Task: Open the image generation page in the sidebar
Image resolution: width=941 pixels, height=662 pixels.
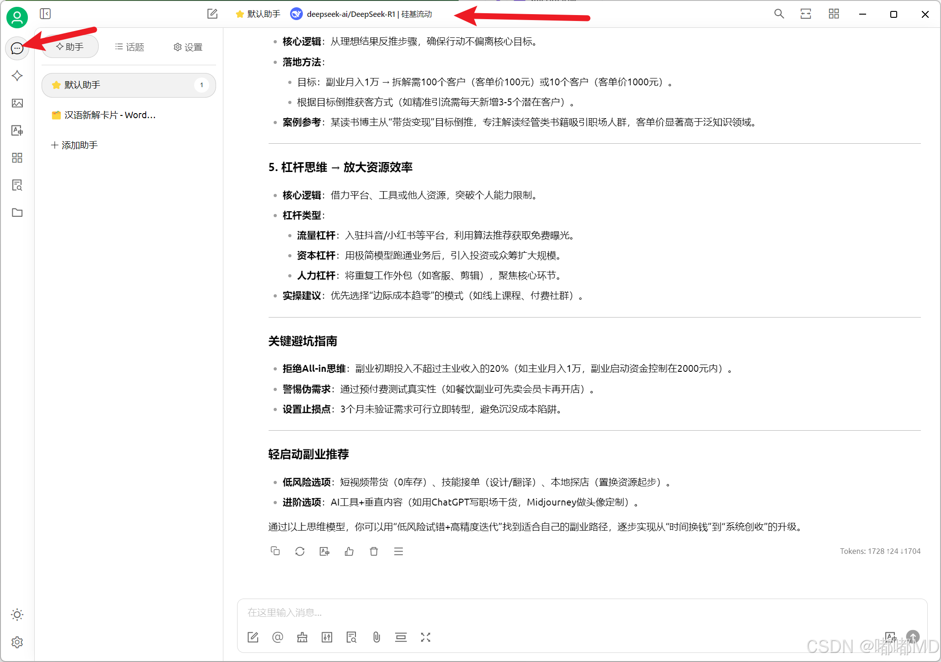Action: pos(17,103)
